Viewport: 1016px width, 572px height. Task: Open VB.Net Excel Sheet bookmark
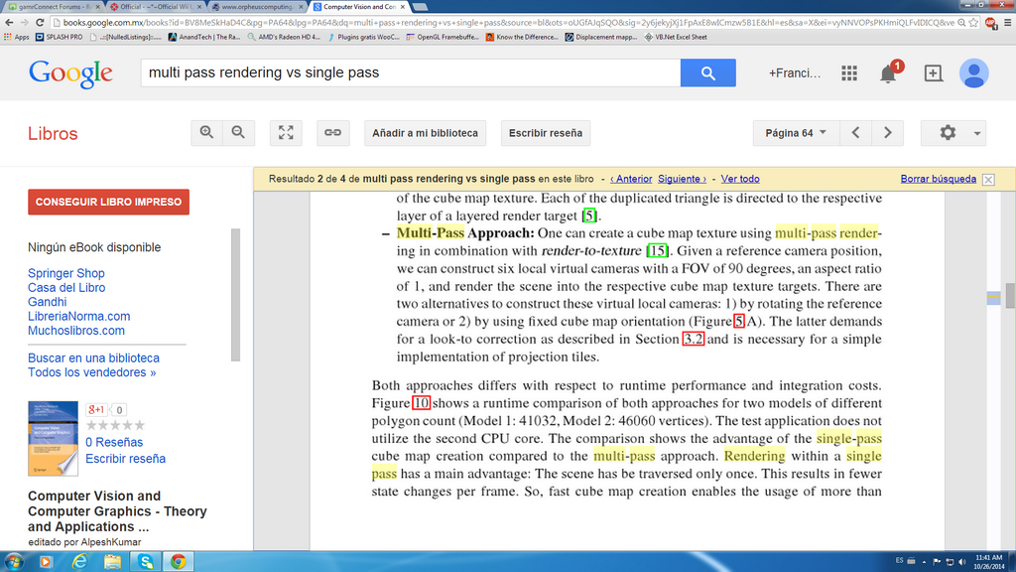coord(676,37)
